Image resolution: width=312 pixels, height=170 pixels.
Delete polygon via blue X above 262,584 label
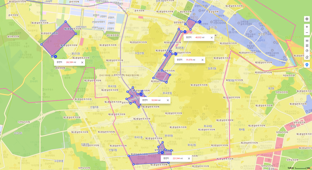click(55, 57)
